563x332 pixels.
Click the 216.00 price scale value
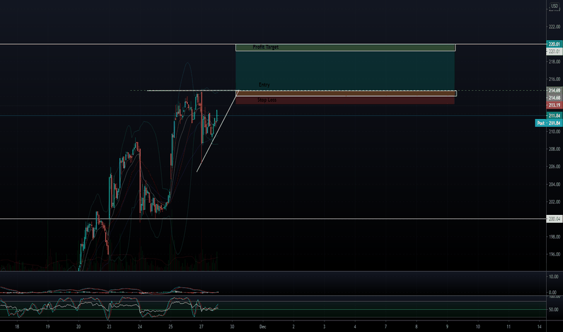click(555, 79)
